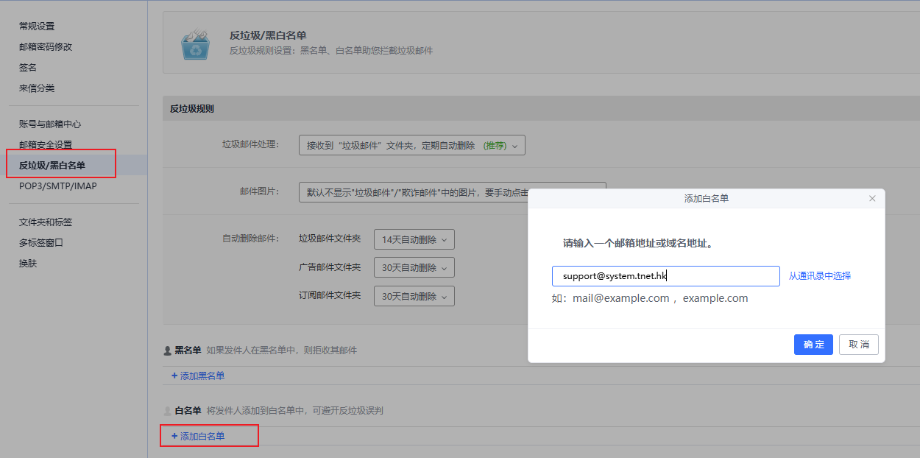Open 广告邮件文件夹 30天自动删除 dropdown
Viewport: 920px width, 458px height.
coord(414,267)
